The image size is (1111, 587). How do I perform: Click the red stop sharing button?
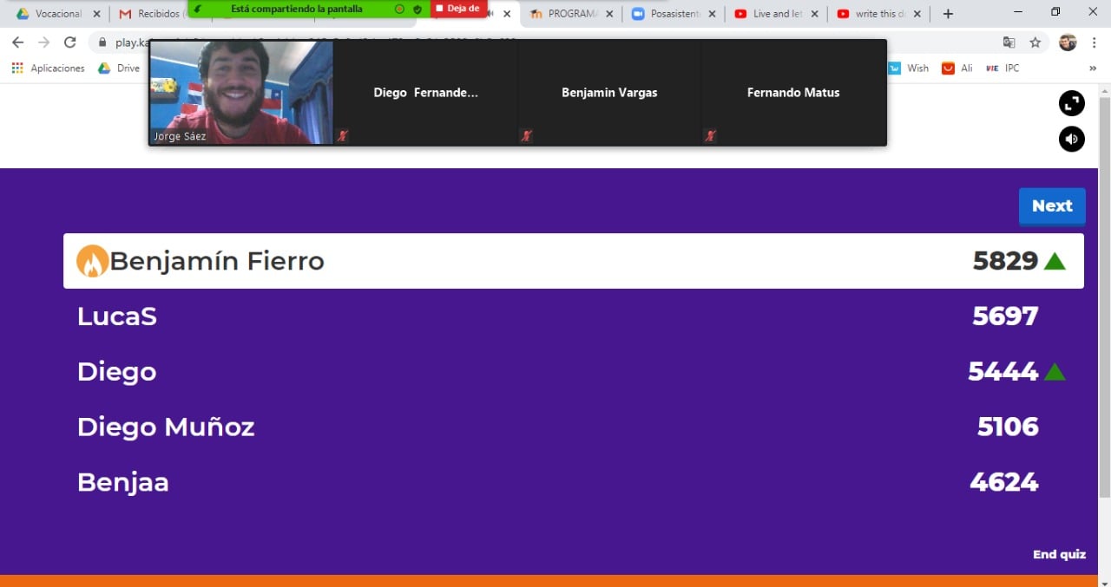460,9
